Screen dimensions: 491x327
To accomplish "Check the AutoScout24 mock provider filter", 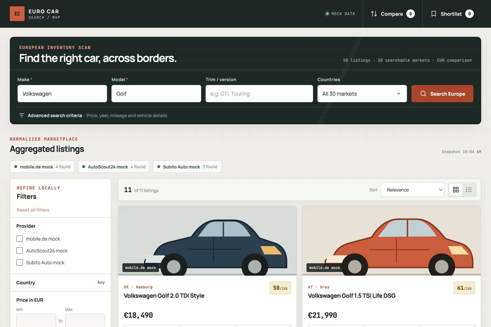I will pyautogui.click(x=20, y=251).
